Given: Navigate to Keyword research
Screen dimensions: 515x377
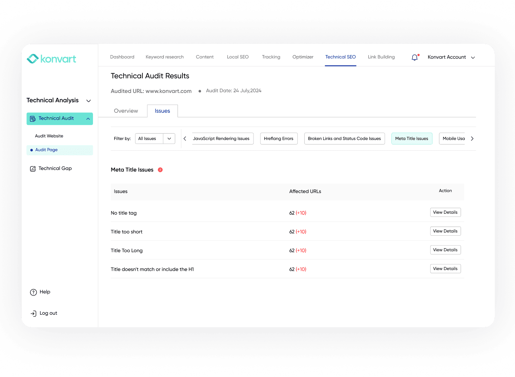Looking at the screenshot, I should click(165, 57).
